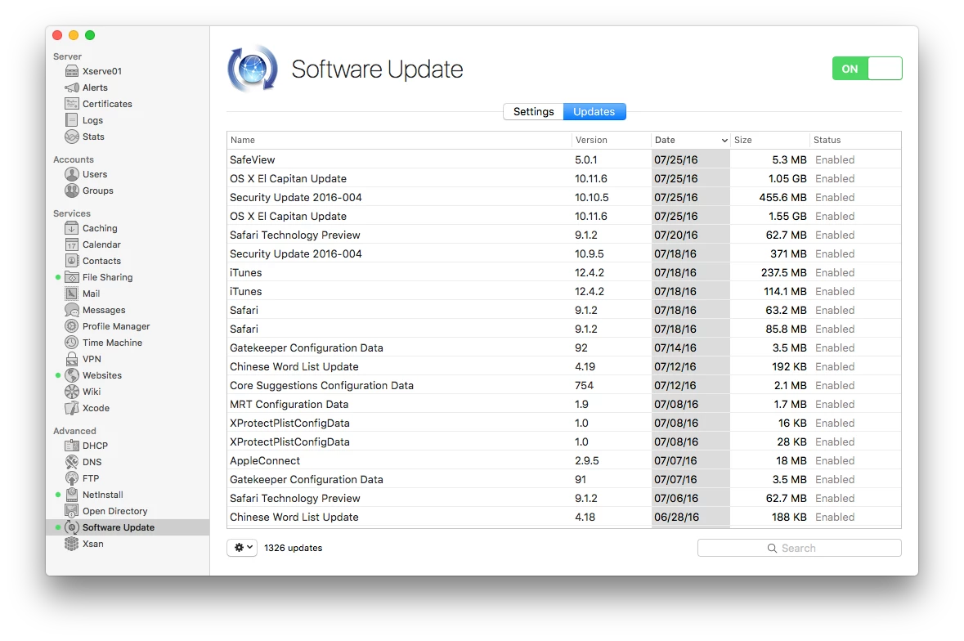964x641 pixels.
Task: Select the MRT Configuration Data row
Action: 564,405
